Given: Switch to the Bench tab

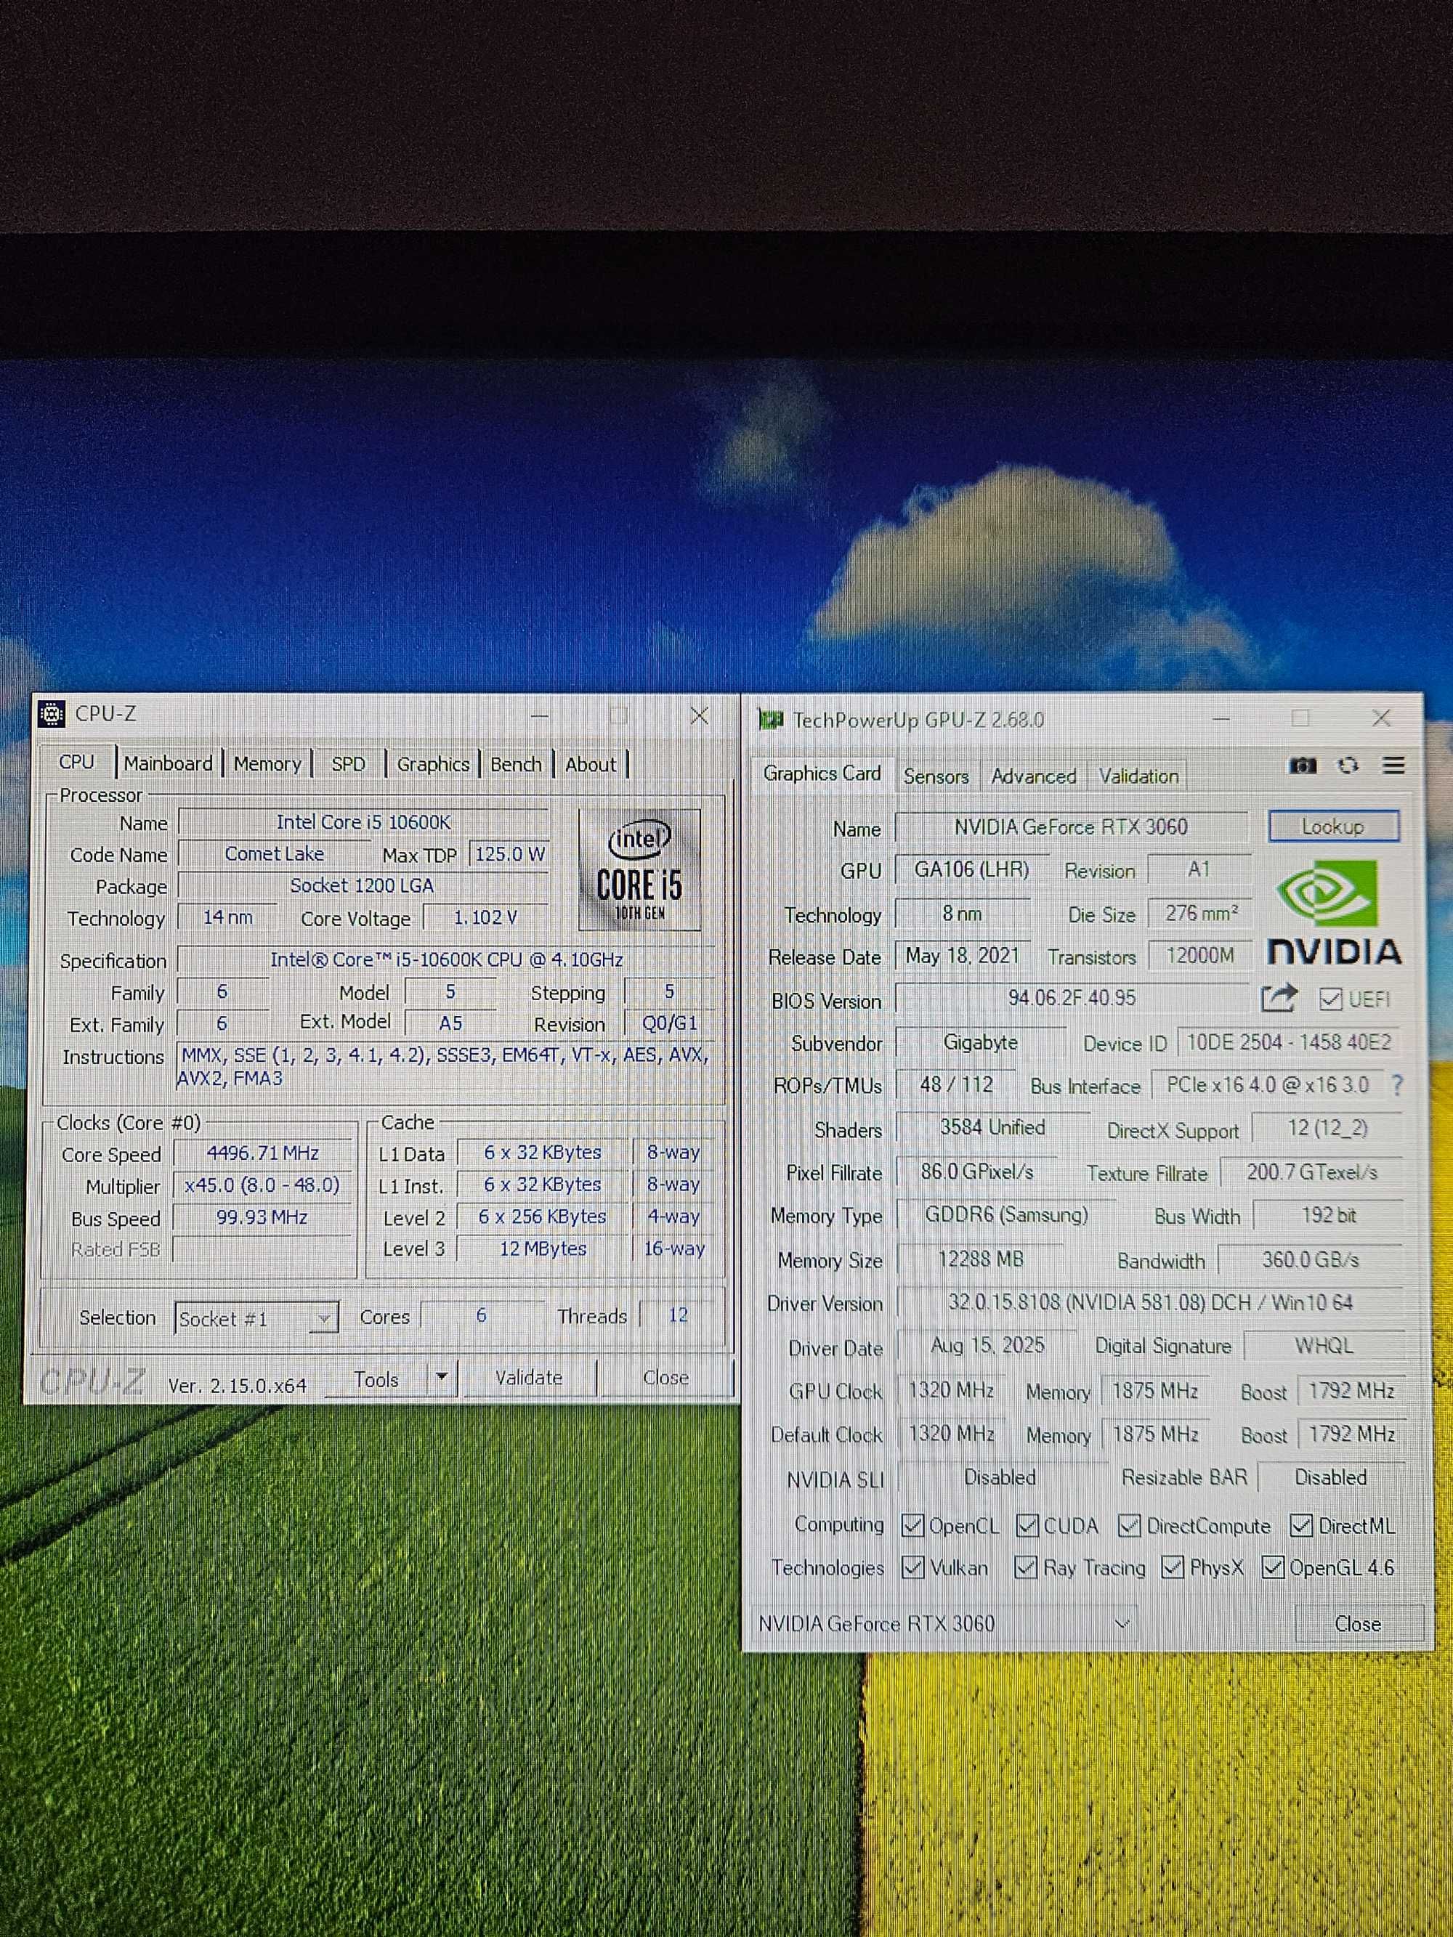Looking at the screenshot, I should tap(516, 763).
